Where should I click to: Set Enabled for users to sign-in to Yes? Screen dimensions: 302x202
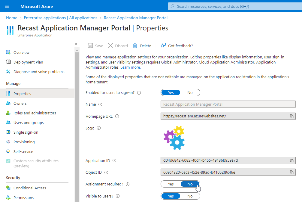[x=171, y=92]
